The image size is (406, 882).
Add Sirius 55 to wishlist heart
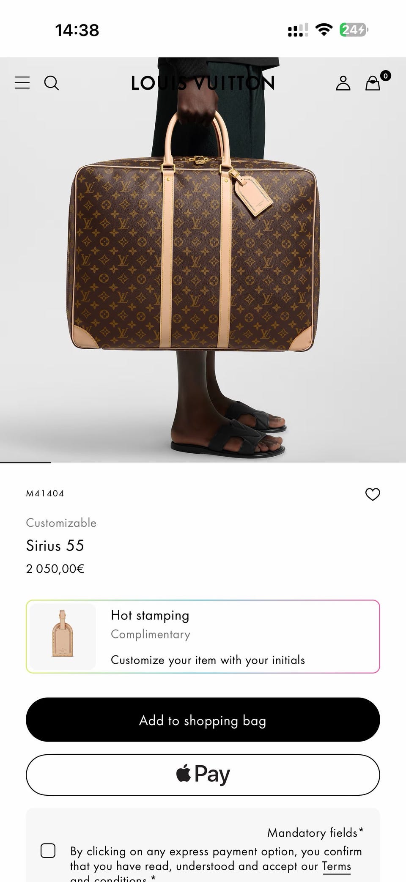point(373,494)
